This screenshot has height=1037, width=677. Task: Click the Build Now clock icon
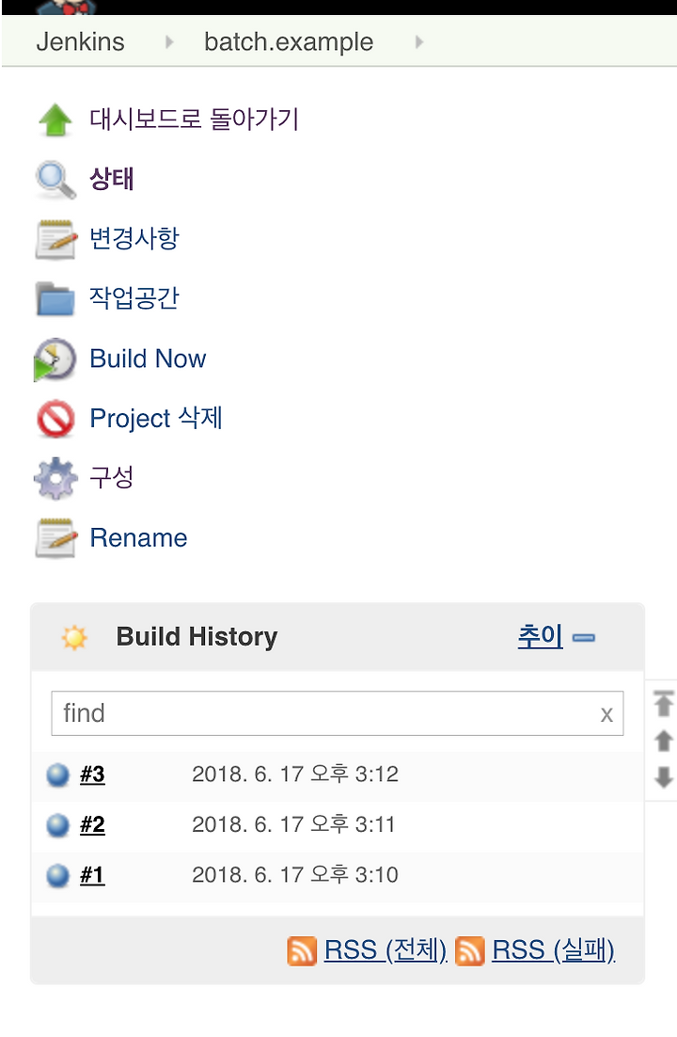pos(55,359)
